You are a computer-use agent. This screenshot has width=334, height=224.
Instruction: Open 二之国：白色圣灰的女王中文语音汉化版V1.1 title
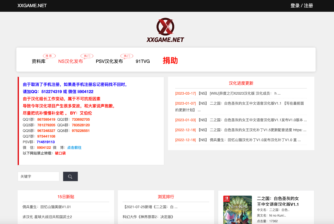pos(278,201)
